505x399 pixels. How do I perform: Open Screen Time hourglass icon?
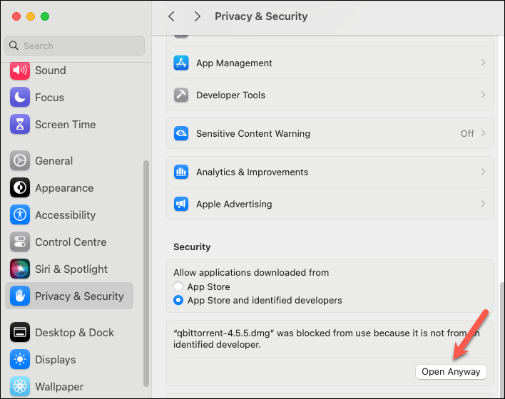tap(20, 124)
